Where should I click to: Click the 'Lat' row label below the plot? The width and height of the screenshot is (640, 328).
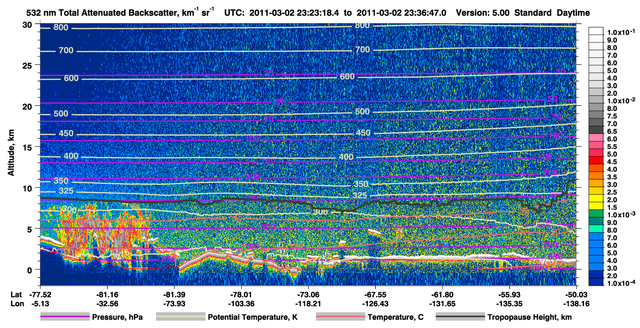[x=16, y=294]
